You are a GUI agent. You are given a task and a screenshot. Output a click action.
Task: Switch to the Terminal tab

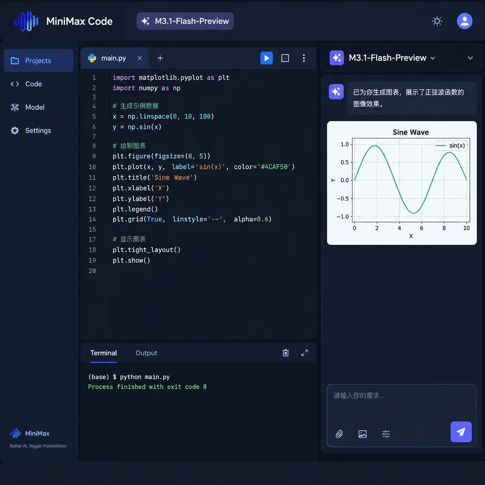point(103,353)
